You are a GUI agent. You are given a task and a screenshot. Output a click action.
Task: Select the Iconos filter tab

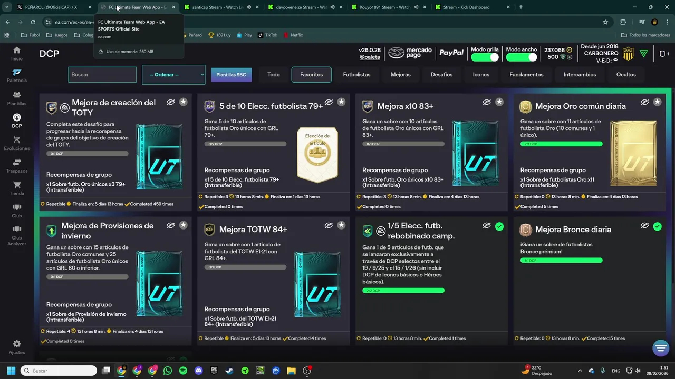pyautogui.click(x=481, y=75)
